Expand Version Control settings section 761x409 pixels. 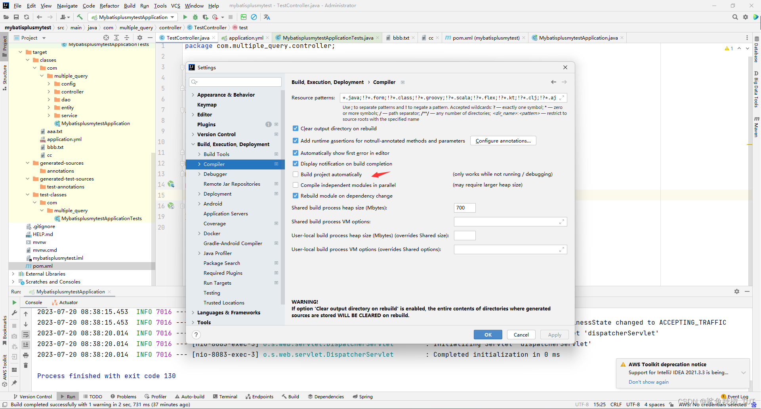(x=193, y=134)
